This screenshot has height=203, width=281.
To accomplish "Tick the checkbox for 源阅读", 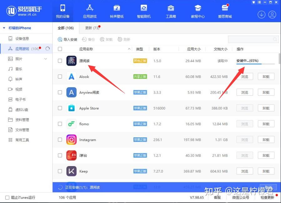I will pyautogui.click(x=60, y=61).
